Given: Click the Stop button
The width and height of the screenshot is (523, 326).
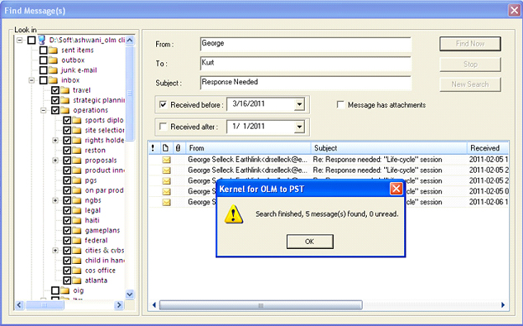Looking at the screenshot, I should click(x=470, y=65).
